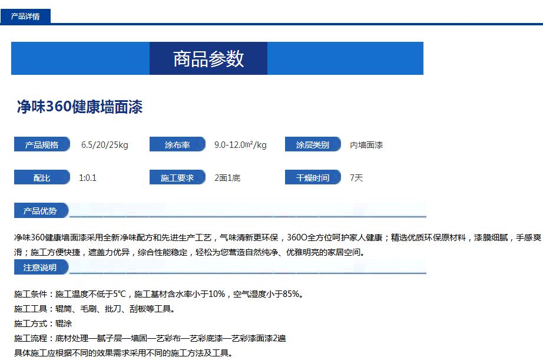Open the 产品详情 tab
This screenshot has height=360, width=543.
[x=25, y=16]
